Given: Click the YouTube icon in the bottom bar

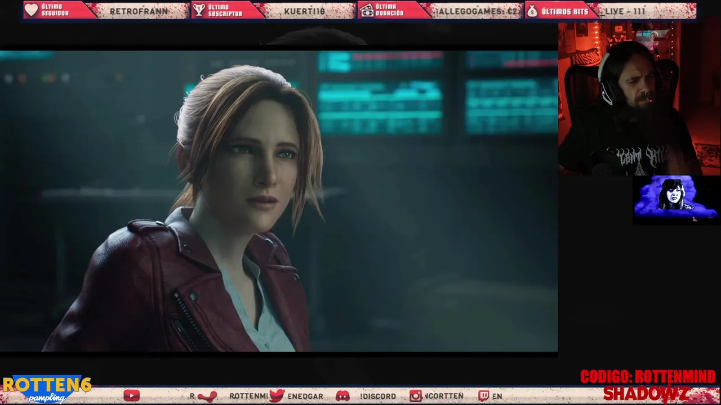Looking at the screenshot, I should [131, 396].
